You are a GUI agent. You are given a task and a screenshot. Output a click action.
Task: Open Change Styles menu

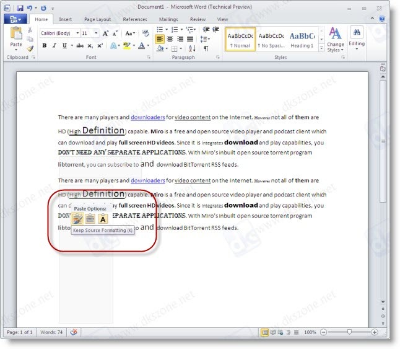pos(335,40)
